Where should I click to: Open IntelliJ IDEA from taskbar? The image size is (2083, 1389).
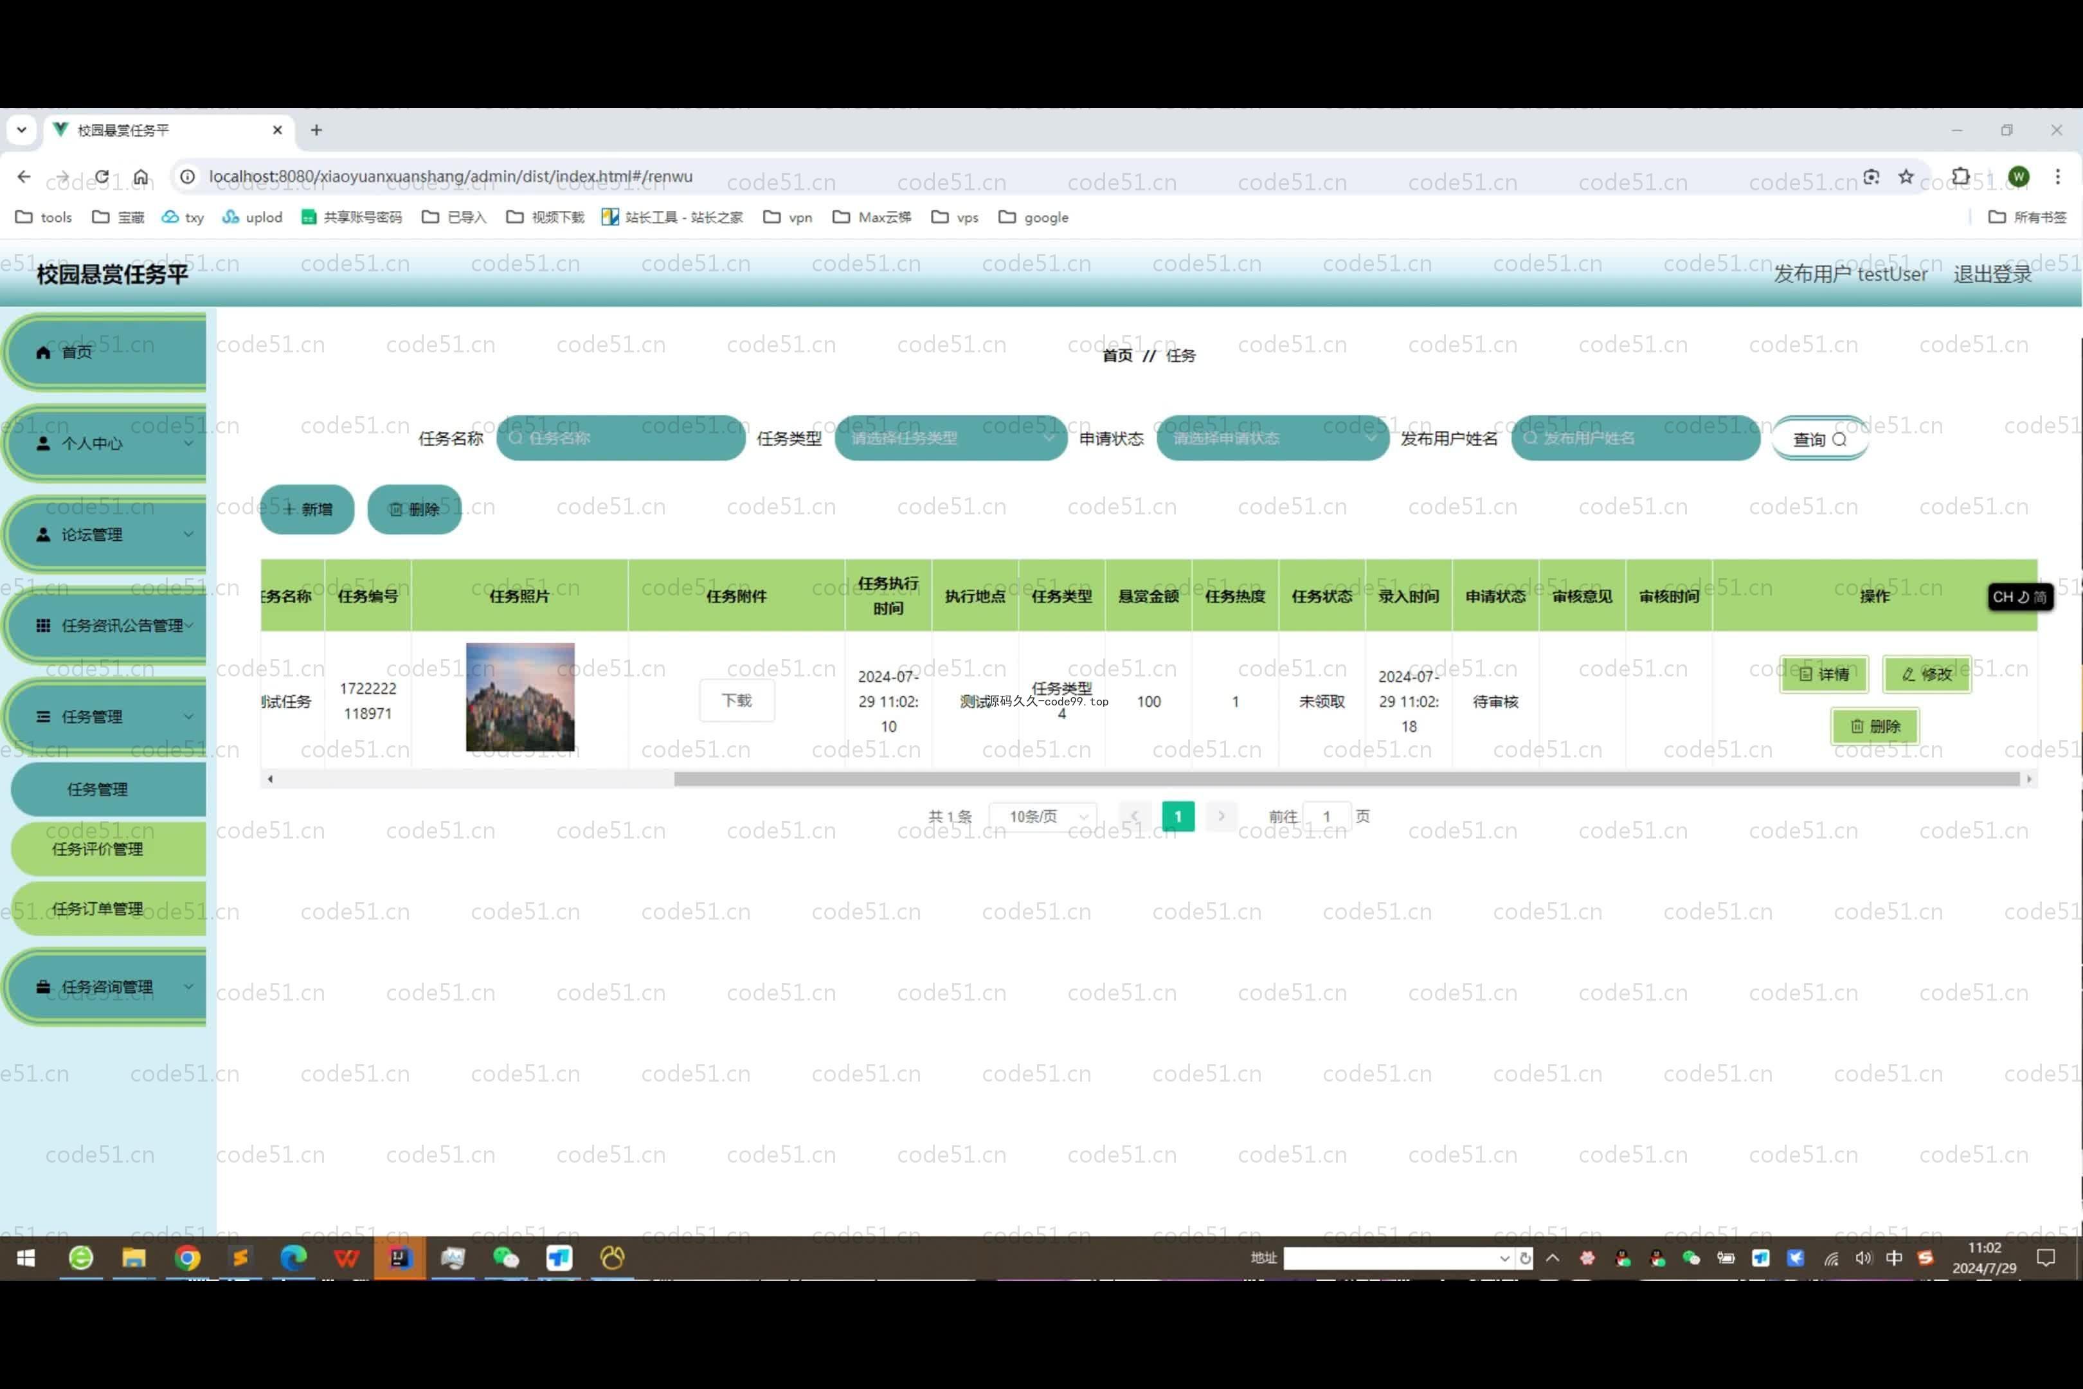[x=399, y=1258]
